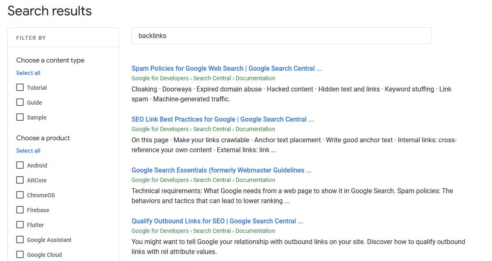Check the Google Assistant checkbox
492x261 pixels.
pyautogui.click(x=19, y=239)
